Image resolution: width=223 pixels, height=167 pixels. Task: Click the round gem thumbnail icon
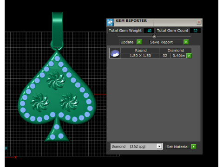click(x=115, y=53)
